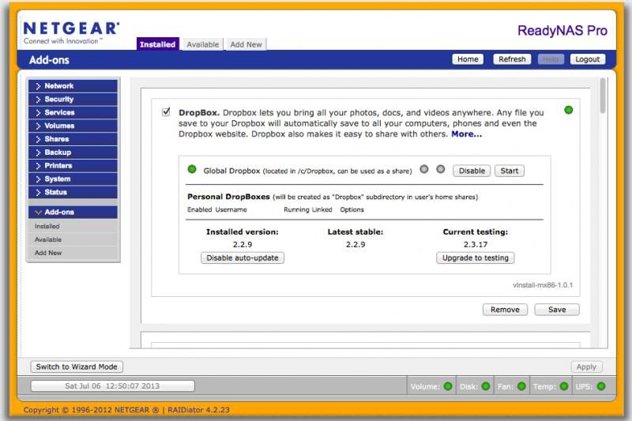Click the Current testing version 2.3.17
This screenshot has height=421, width=632.
[476, 245]
